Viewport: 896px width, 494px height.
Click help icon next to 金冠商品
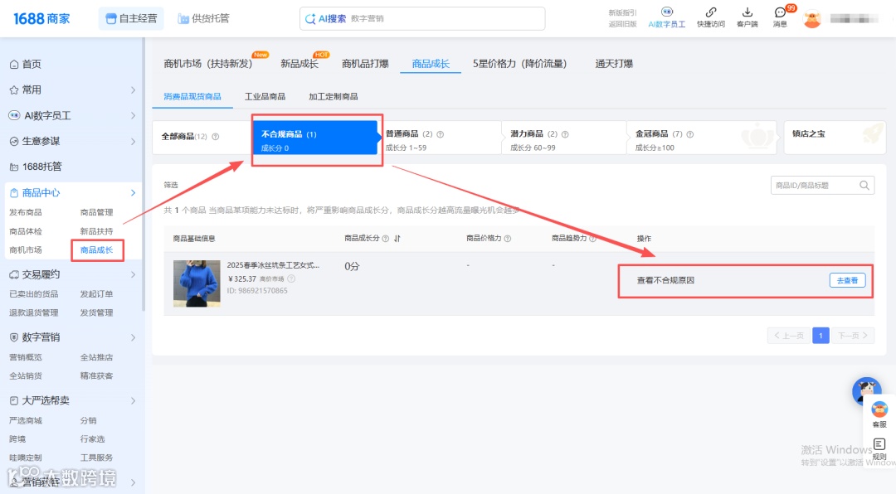point(689,134)
